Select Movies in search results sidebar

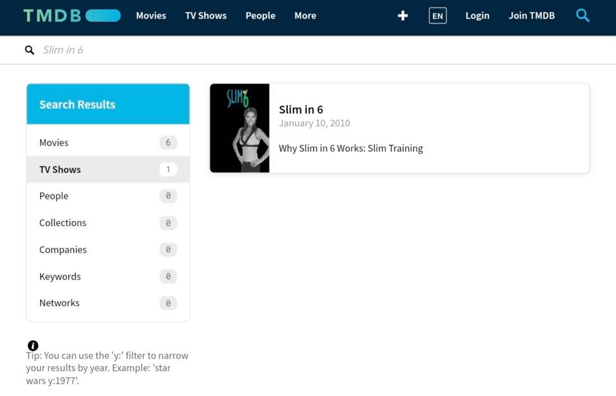tap(108, 142)
